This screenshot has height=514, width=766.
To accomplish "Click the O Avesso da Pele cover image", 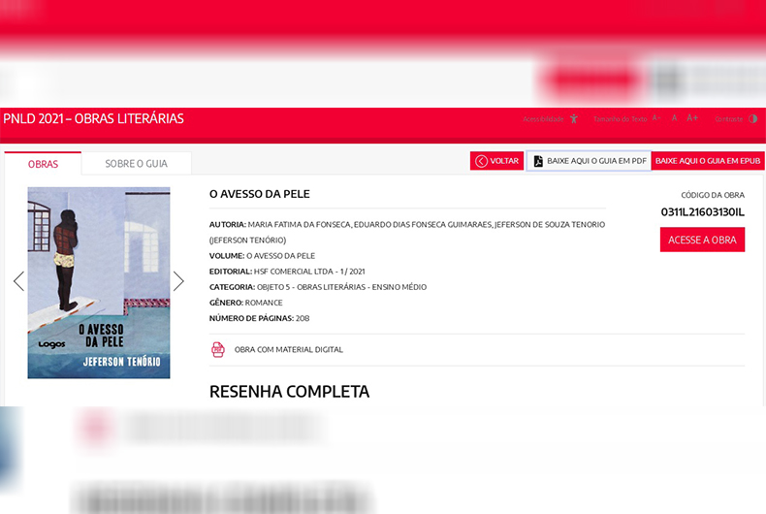I will (x=98, y=282).
